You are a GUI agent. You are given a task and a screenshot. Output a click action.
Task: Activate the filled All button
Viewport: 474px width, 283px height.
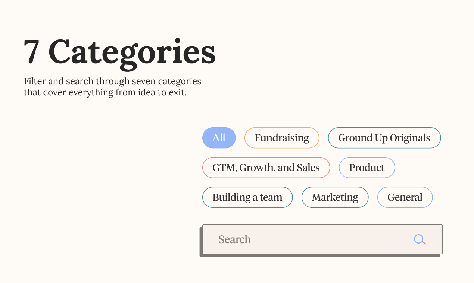219,138
